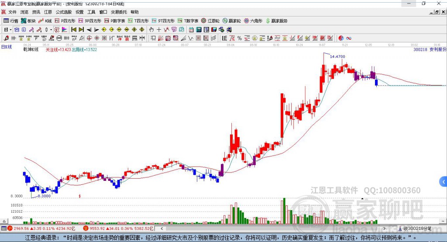The width and height of the screenshot is (447, 242).
Task: Click the yin-yang taiji icon
Action: tap(341, 38)
